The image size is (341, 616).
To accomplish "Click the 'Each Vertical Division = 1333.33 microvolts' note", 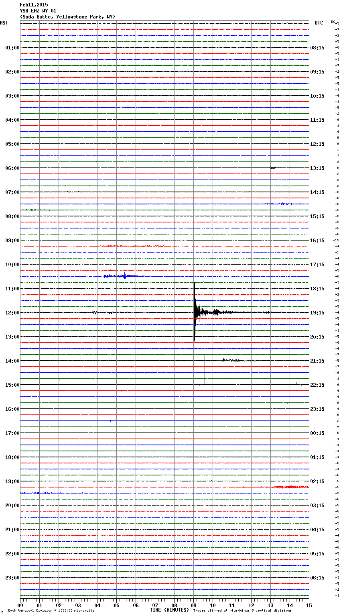I will [x=51, y=610].
